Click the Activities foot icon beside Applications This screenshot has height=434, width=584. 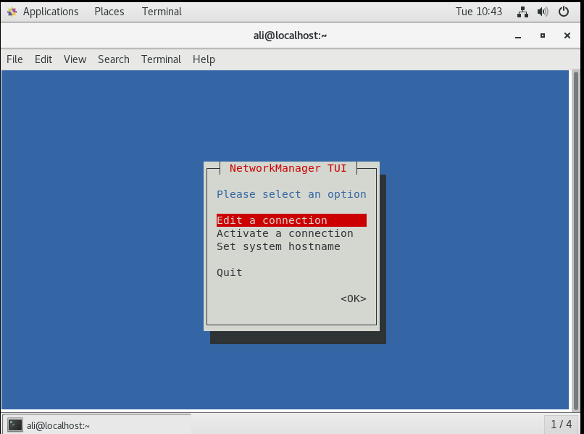point(12,12)
